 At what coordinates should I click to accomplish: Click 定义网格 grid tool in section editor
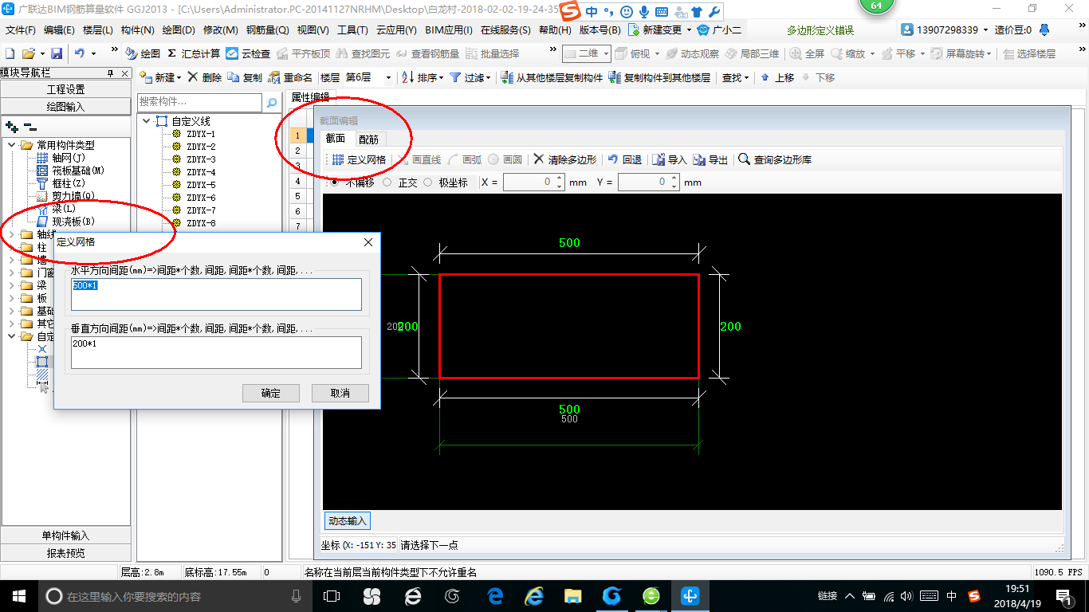(359, 159)
